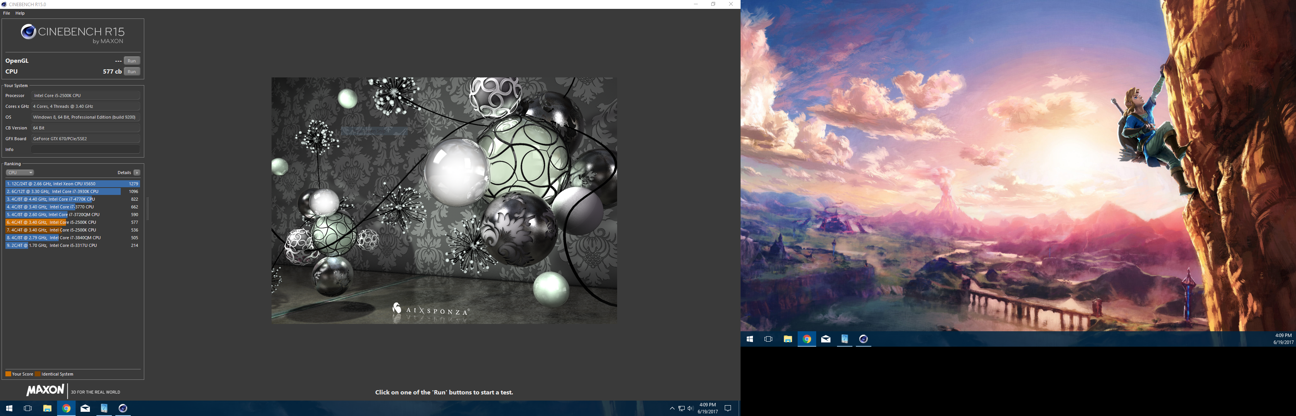This screenshot has width=1296, height=416.
Task: Open Action Center notifications icon
Action: tap(727, 408)
